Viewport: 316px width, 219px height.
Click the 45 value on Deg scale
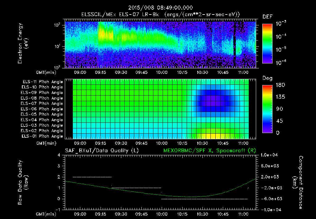pyautogui.click(x=280, y=121)
